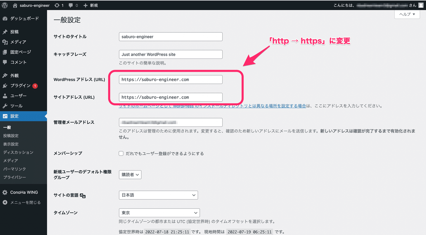The image size is (426, 235).
Task: Click the 設定 sliders icon
Action: [x=5, y=116]
